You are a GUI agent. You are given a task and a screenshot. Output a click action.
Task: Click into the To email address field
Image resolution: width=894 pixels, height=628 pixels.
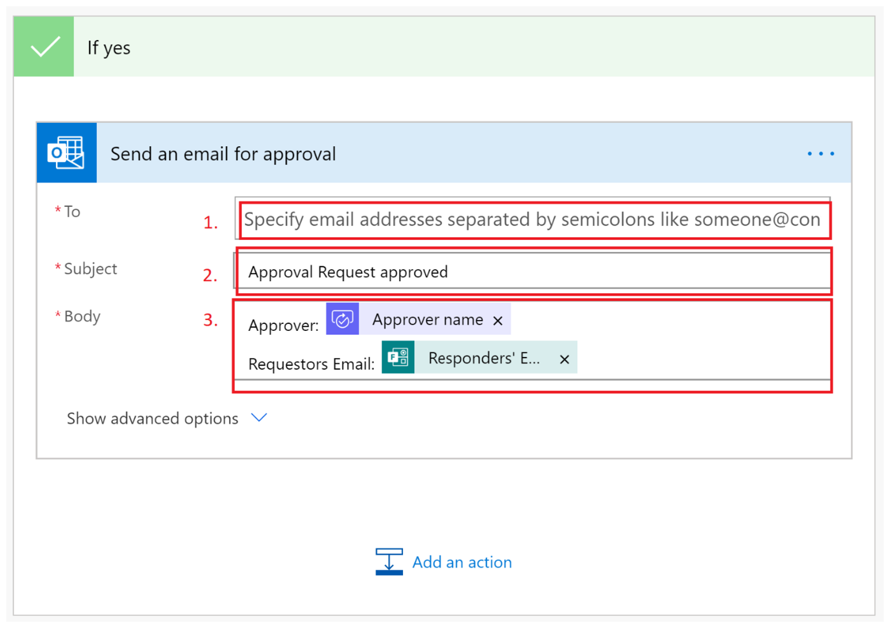click(x=533, y=219)
